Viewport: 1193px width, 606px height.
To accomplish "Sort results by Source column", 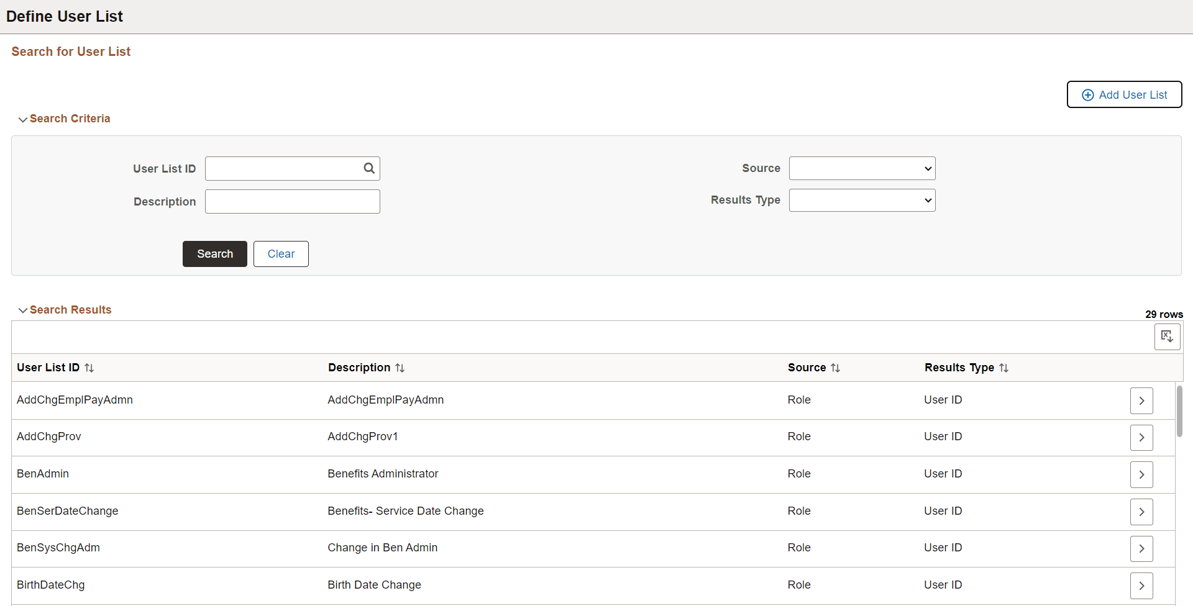I will (835, 368).
